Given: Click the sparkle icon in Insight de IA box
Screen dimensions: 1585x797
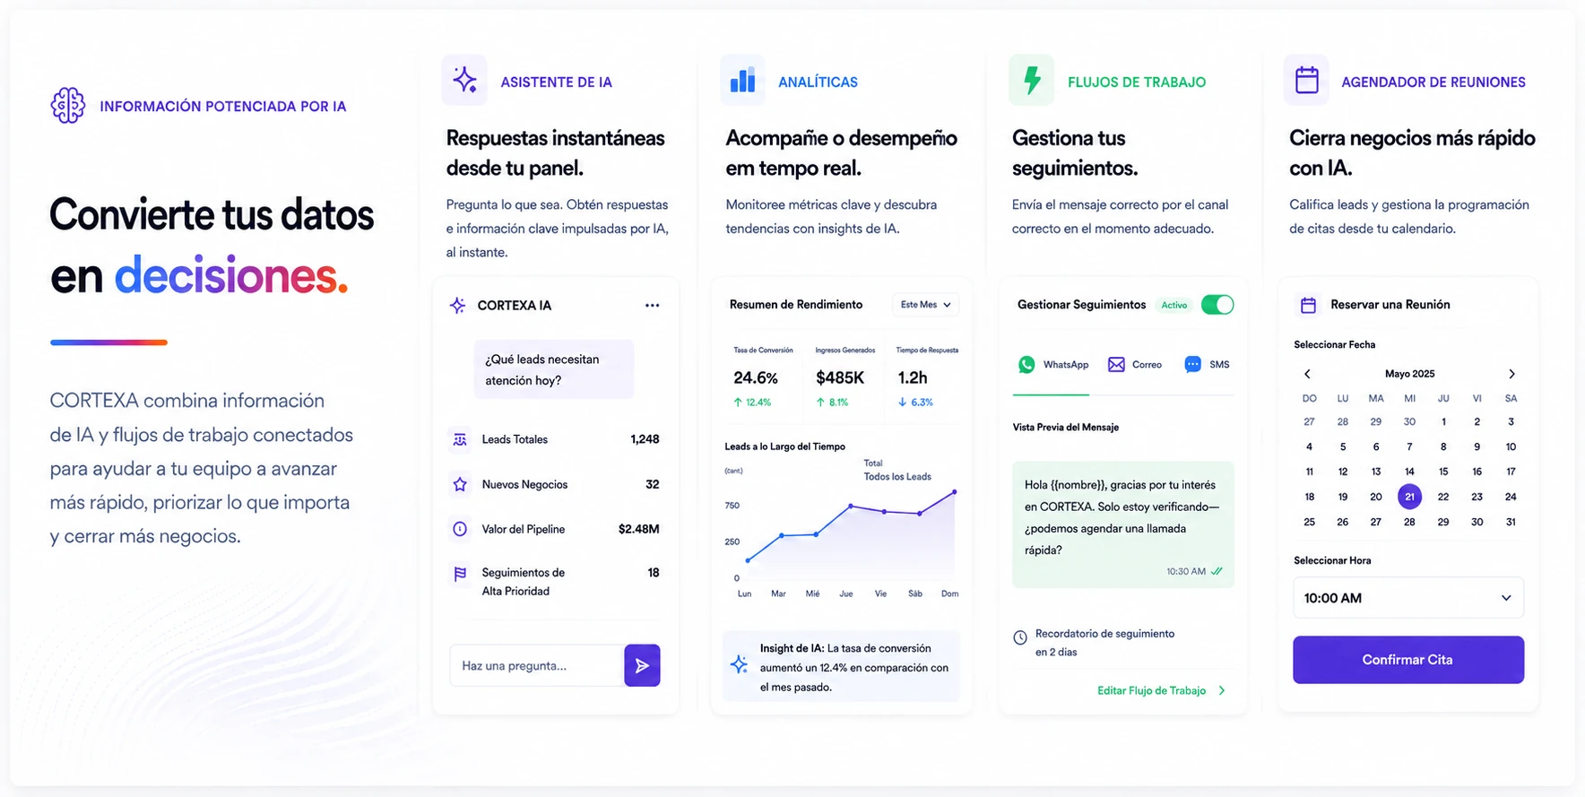Looking at the screenshot, I should (739, 664).
